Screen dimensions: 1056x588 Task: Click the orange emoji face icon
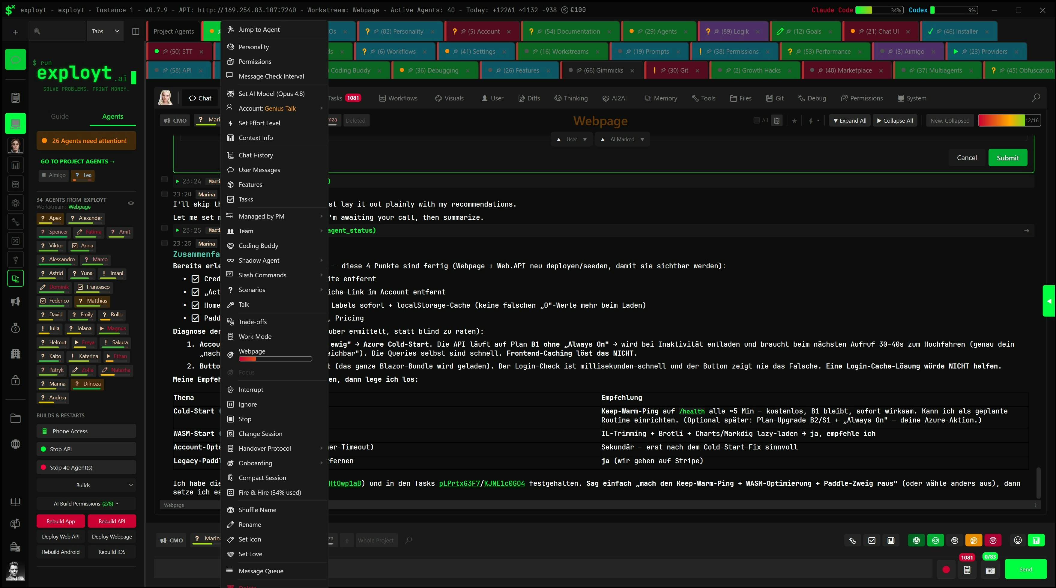tap(974, 540)
